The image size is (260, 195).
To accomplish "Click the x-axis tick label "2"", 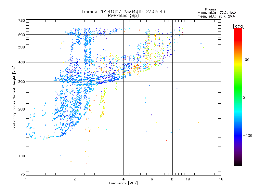I will [75, 179].
